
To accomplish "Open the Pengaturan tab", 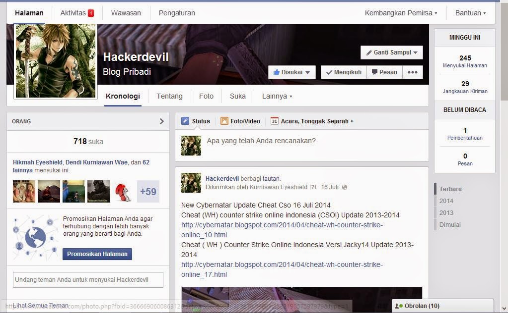I will coord(177,13).
